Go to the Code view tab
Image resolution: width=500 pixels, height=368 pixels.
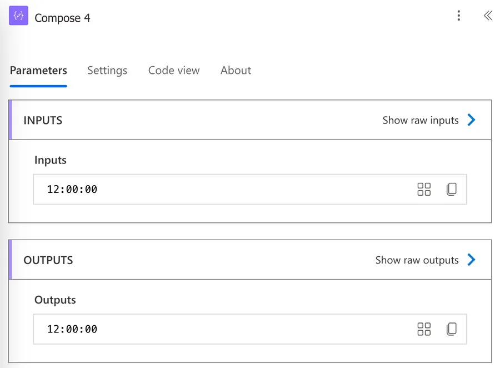174,71
